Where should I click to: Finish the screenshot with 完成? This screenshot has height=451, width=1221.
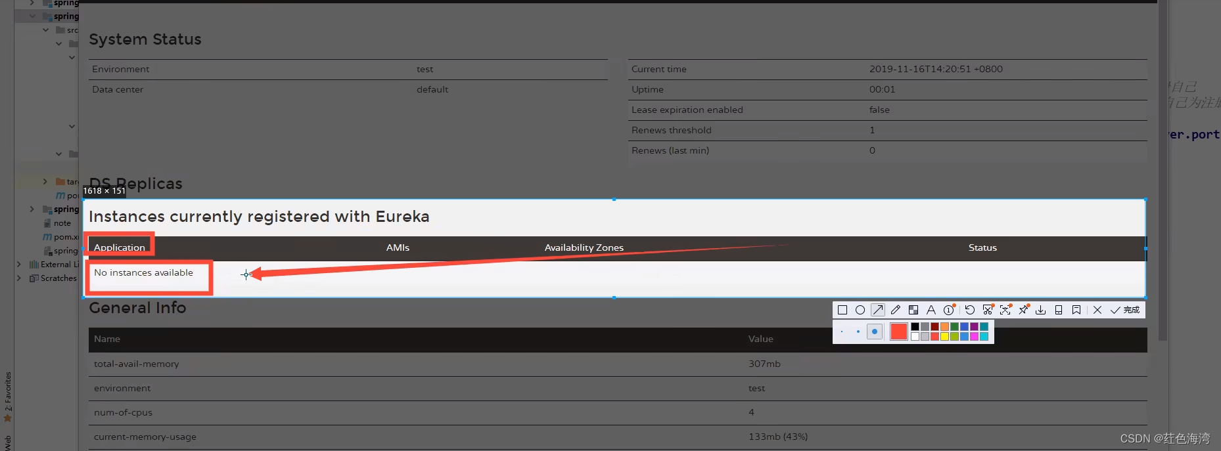1124,310
